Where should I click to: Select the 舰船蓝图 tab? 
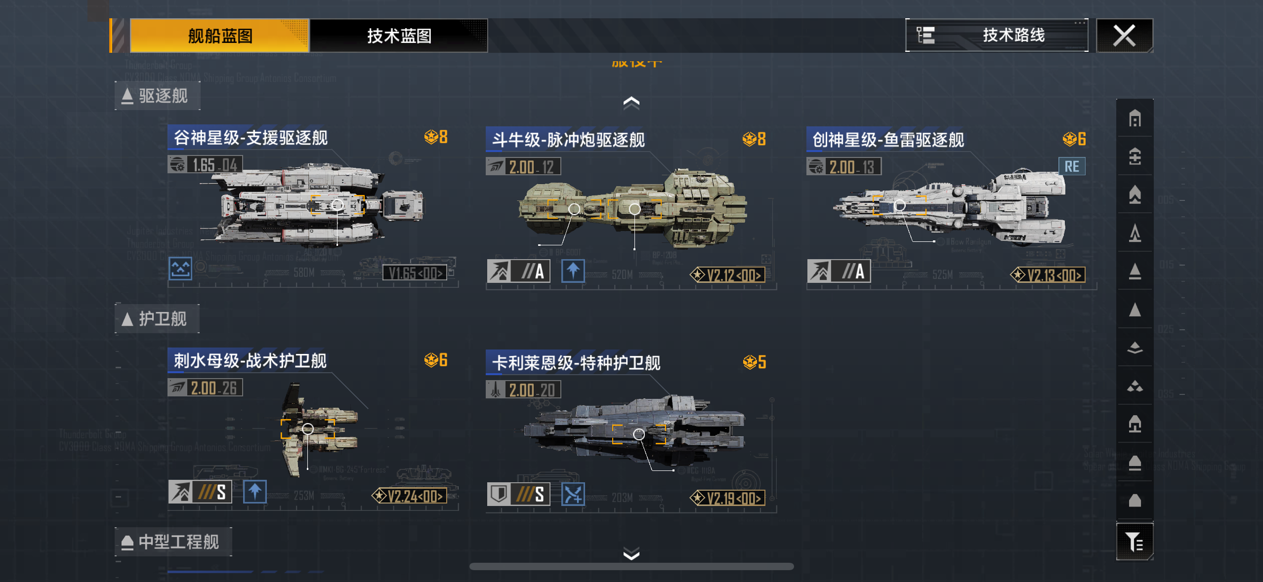[x=219, y=36]
